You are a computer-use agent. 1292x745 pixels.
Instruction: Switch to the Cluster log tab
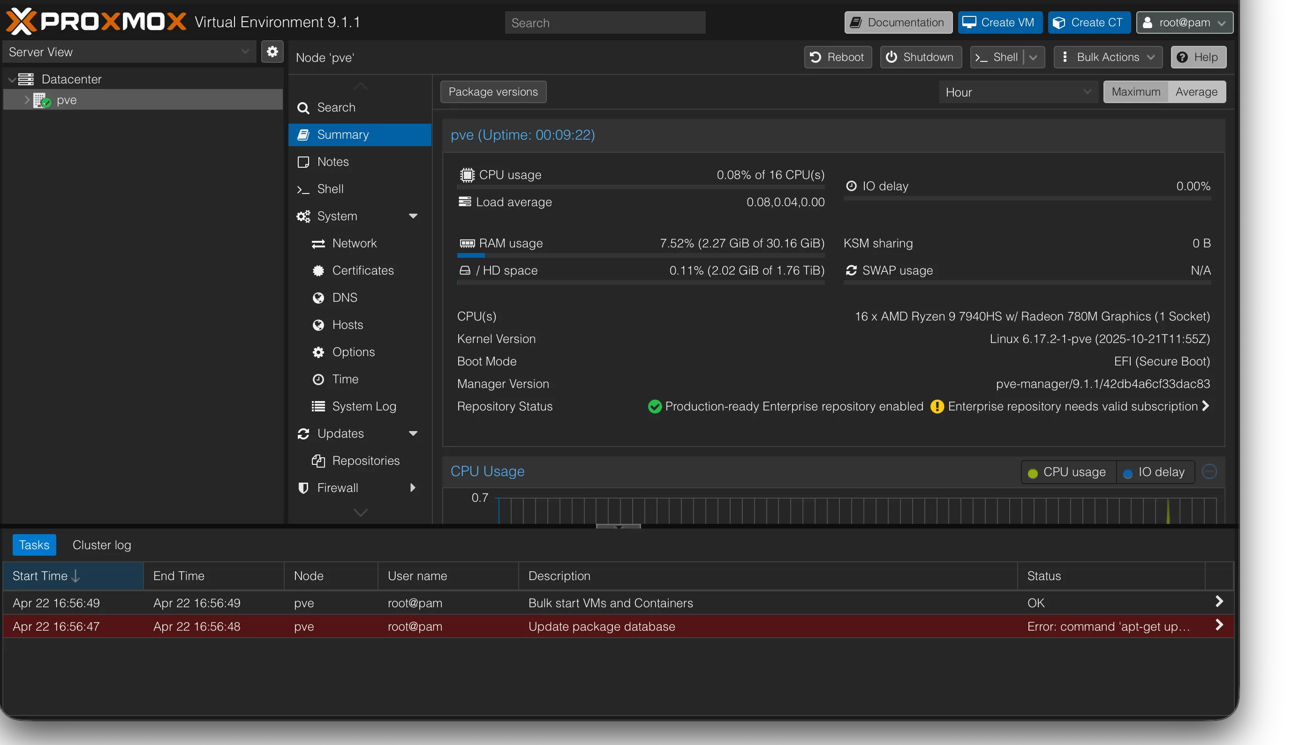[x=102, y=545]
